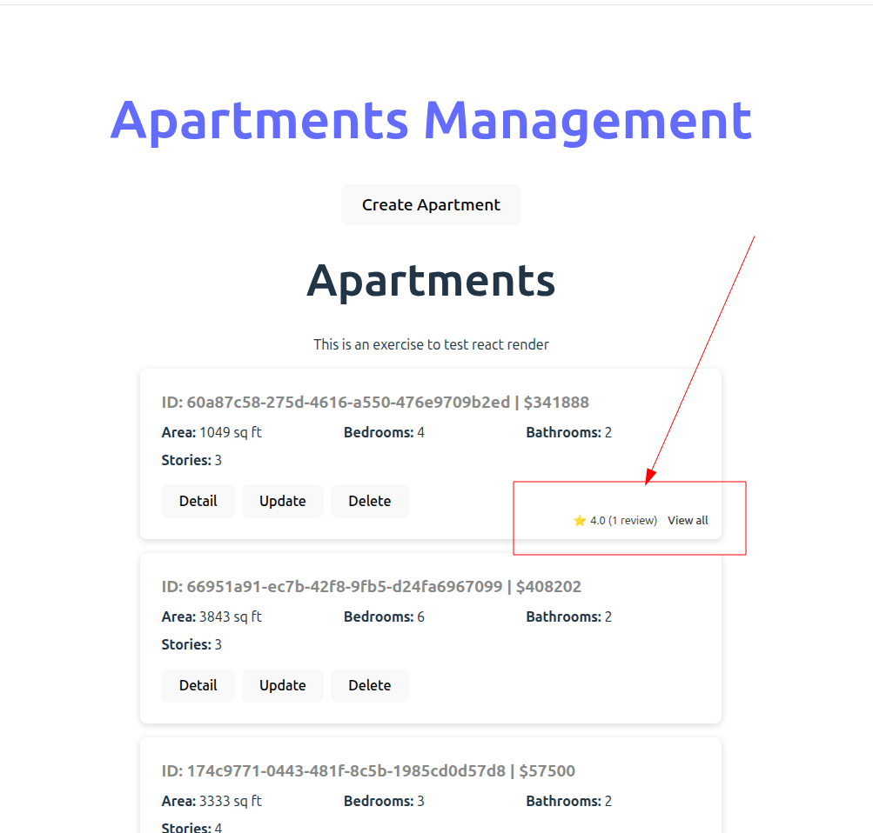This screenshot has height=833, width=873.
Task: Update the apartment priced at $408202
Action: pos(282,685)
